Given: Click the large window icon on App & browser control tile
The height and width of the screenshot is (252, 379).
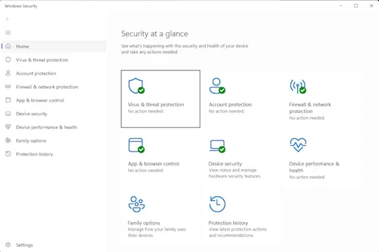Looking at the screenshot, I should click(x=137, y=146).
